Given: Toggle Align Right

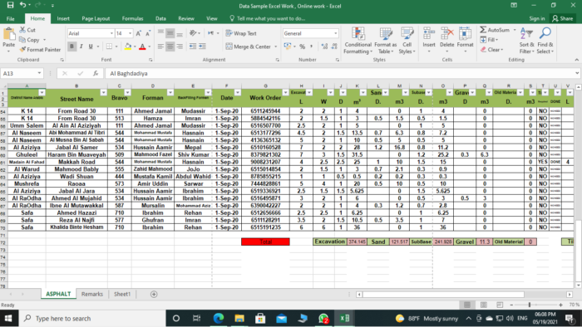Looking at the screenshot, I should 180,46.
